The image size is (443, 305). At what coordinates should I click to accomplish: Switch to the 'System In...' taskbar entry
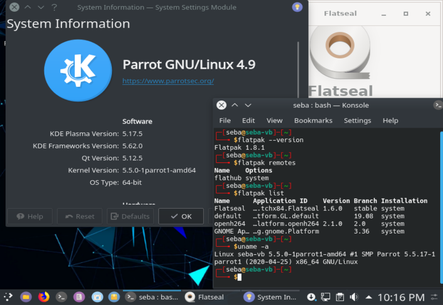271,297
